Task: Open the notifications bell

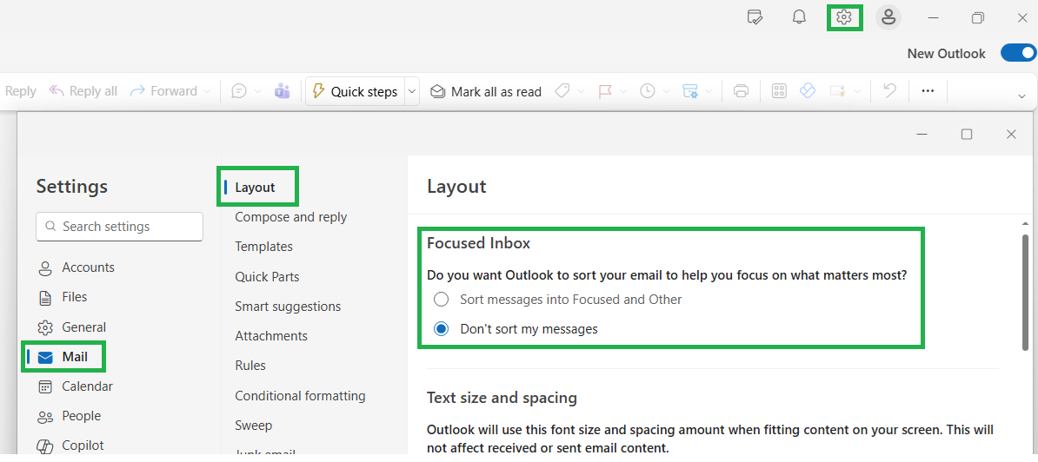Action: pos(799,18)
